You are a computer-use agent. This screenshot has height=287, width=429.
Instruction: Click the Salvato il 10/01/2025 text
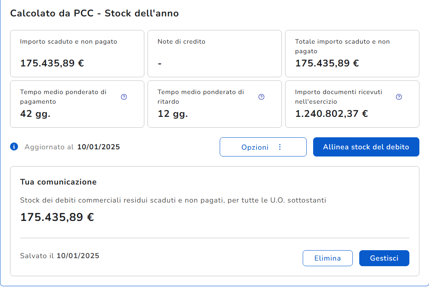pos(60,256)
